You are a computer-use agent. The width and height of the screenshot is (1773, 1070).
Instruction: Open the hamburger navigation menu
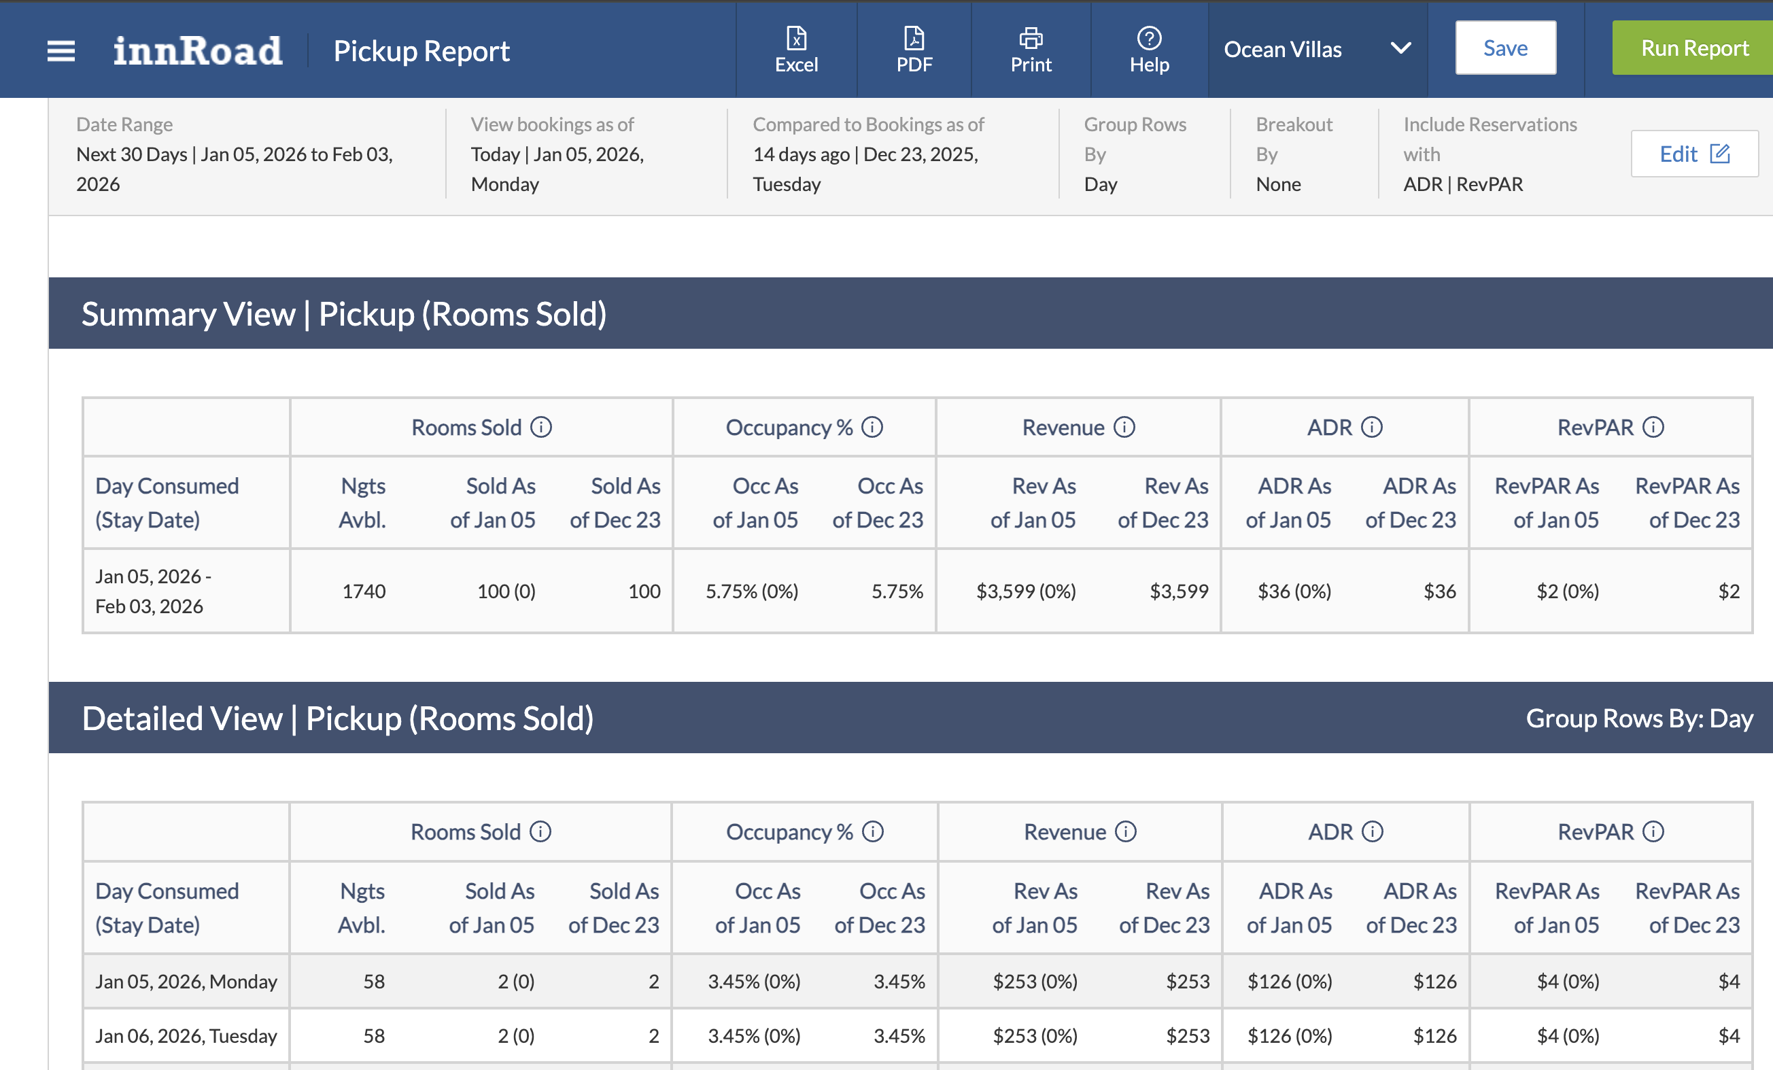[x=61, y=50]
